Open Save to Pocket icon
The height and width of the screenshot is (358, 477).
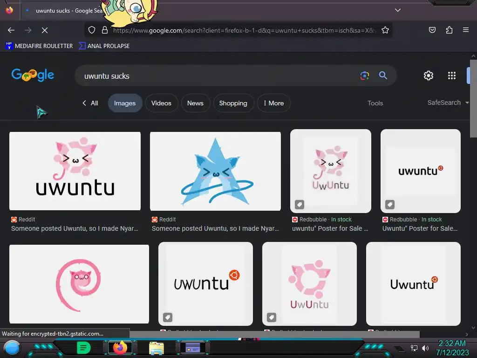click(x=432, y=30)
